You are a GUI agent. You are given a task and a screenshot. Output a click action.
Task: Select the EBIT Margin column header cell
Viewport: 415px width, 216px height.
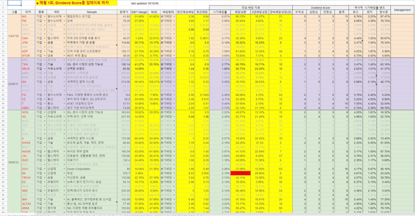click(139, 12)
